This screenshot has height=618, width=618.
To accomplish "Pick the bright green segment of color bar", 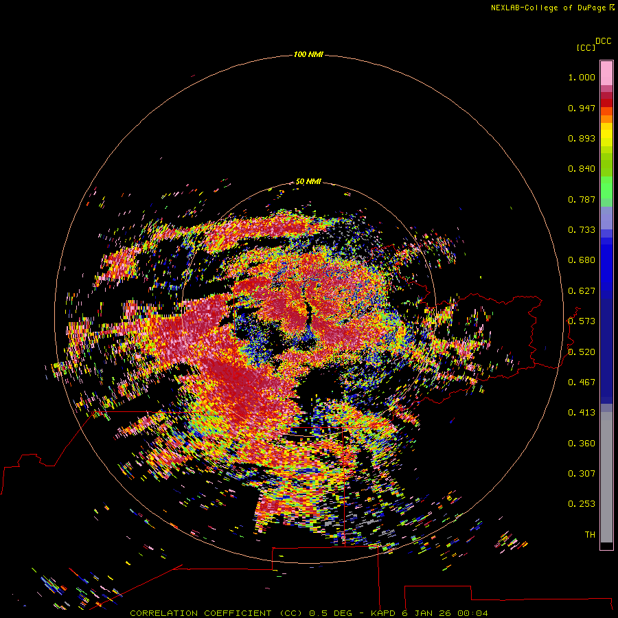I will pyautogui.click(x=606, y=187).
